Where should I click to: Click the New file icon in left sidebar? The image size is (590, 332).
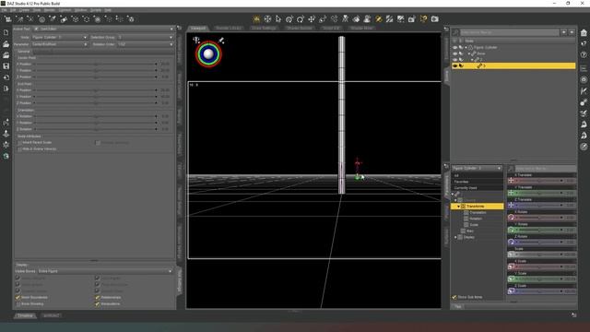(x=6, y=33)
